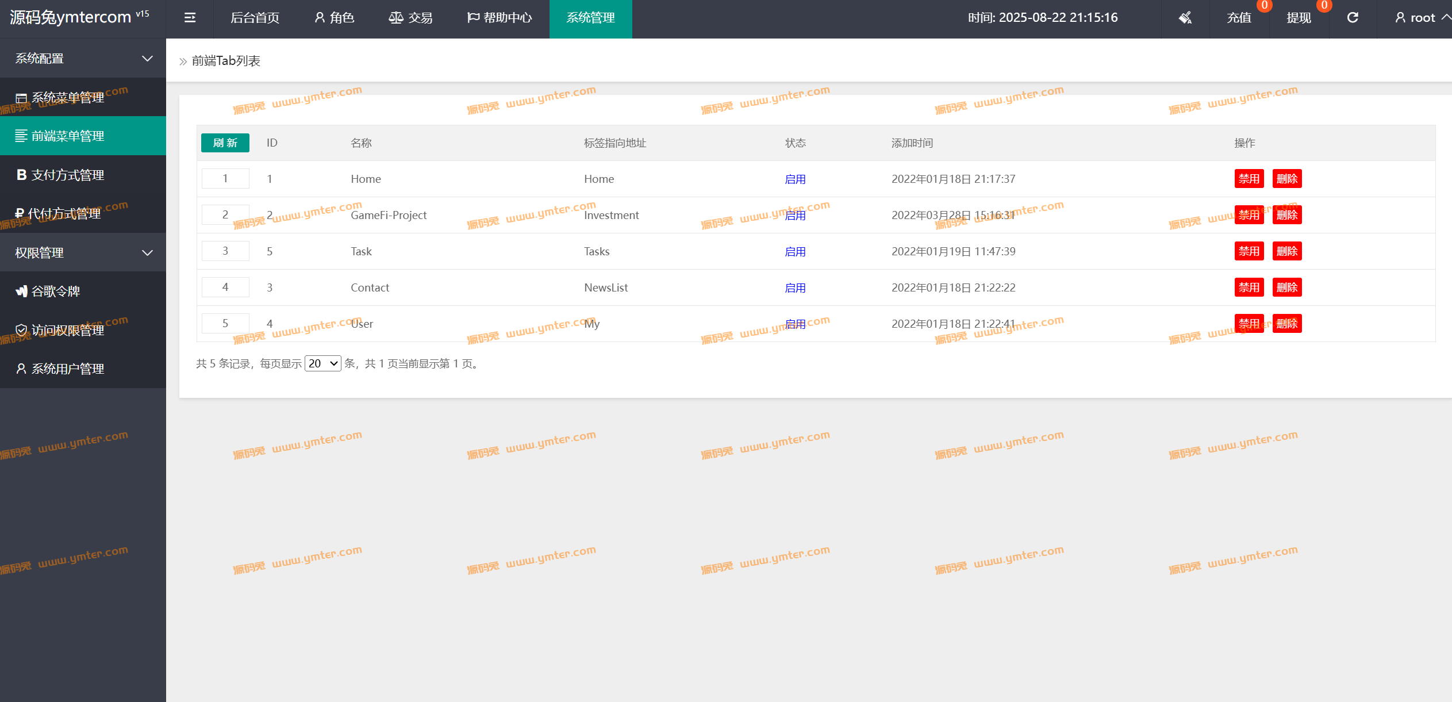Screen dimensions: 1452x702
Task: Click the 系统菜单管理 sidebar icon
Action: (x=21, y=98)
